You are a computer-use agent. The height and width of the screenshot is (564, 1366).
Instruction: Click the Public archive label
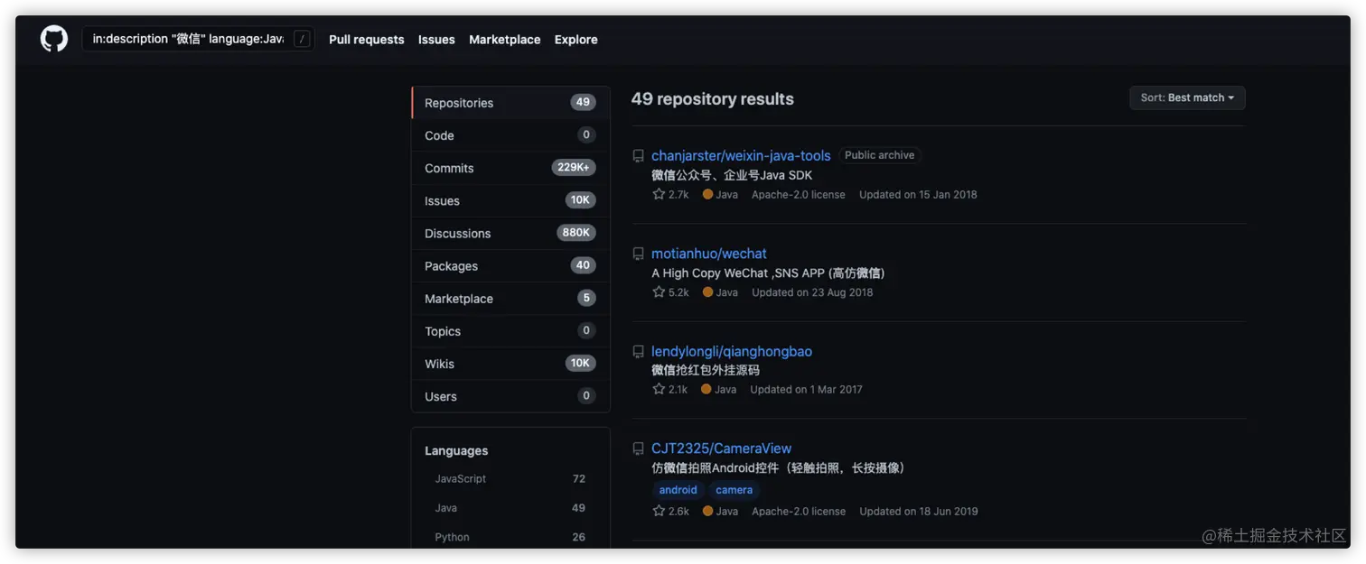879,155
